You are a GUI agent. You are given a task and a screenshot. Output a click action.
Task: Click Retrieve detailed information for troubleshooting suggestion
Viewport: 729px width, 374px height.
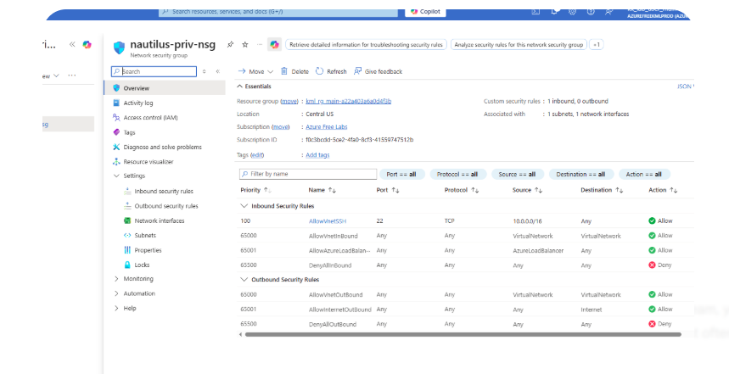tap(366, 45)
